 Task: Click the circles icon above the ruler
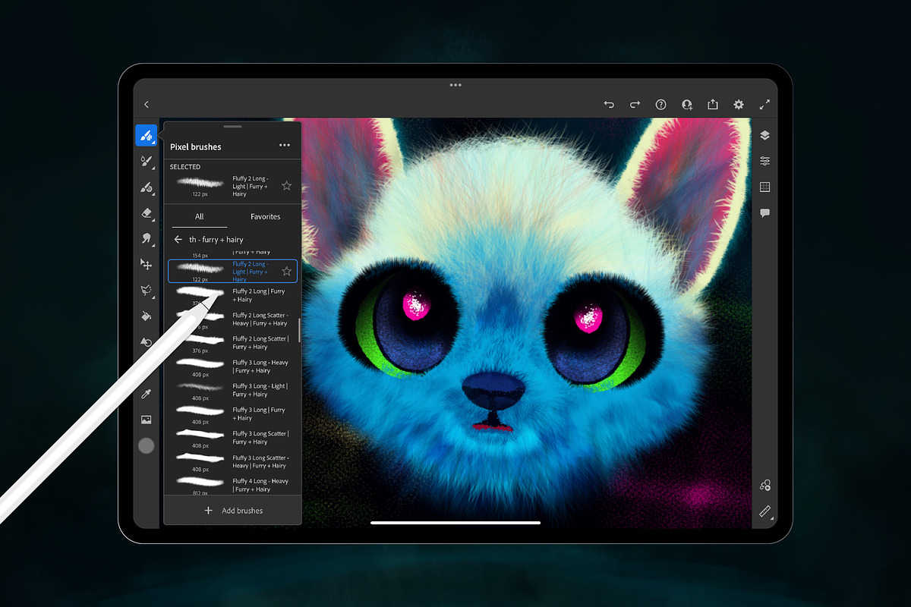coord(764,485)
